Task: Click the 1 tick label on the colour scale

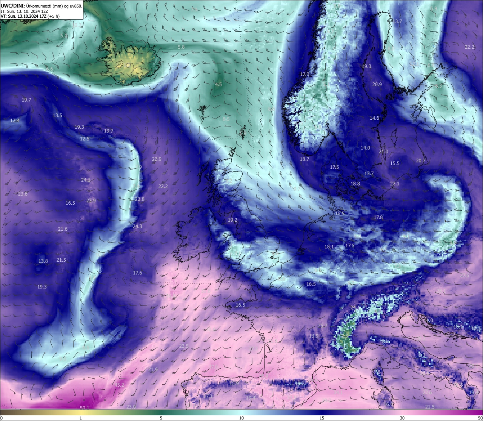Action: (81, 418)
